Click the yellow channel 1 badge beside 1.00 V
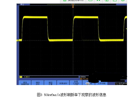Screen dimensions: 140x99 point(21,77)
